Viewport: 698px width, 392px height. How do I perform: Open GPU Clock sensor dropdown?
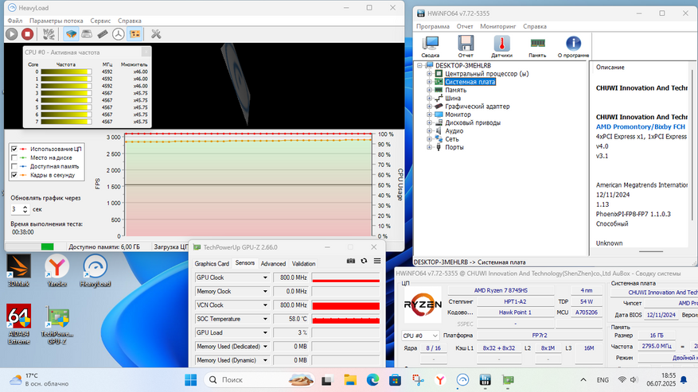click(266, 278)
